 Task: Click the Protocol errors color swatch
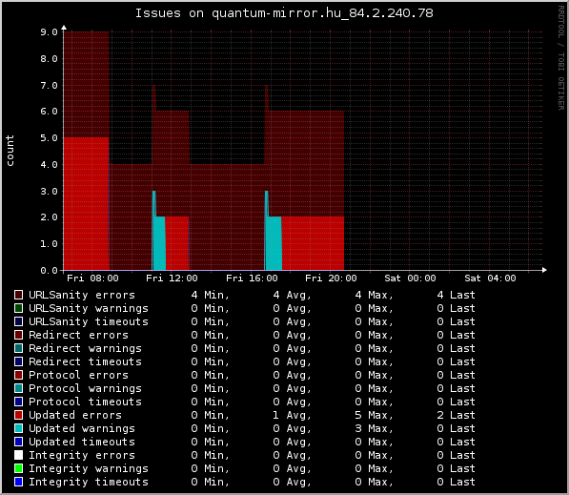coord(18,375)
